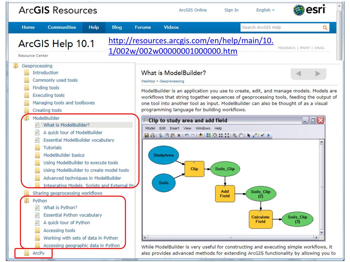
Task: Click the Fixed Zoom Out icon
Action: click(227, 135)
